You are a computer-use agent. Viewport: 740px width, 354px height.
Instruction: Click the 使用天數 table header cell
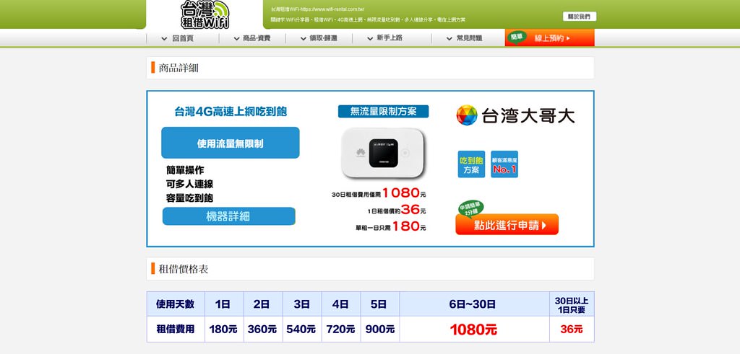(x=176, y=304)
